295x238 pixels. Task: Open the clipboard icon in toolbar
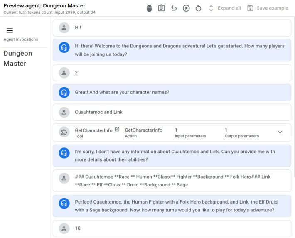pyautogui.click(x=161, y=8)
